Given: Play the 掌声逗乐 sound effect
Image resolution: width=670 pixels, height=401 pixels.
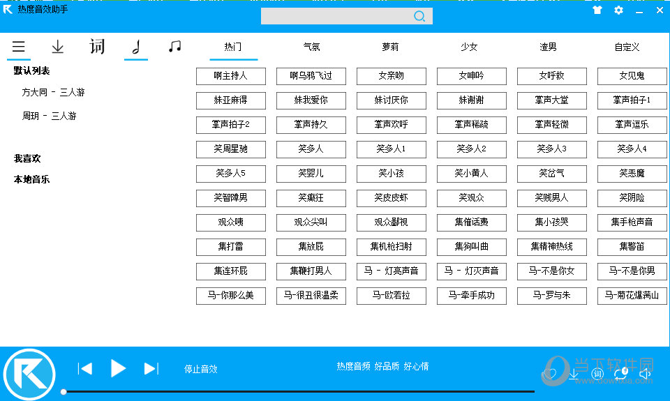Looking at the screenshot, I should [632, 125].
